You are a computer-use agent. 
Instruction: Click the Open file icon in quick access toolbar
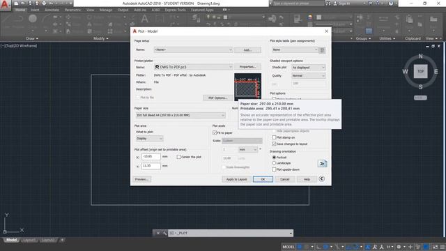23,3
